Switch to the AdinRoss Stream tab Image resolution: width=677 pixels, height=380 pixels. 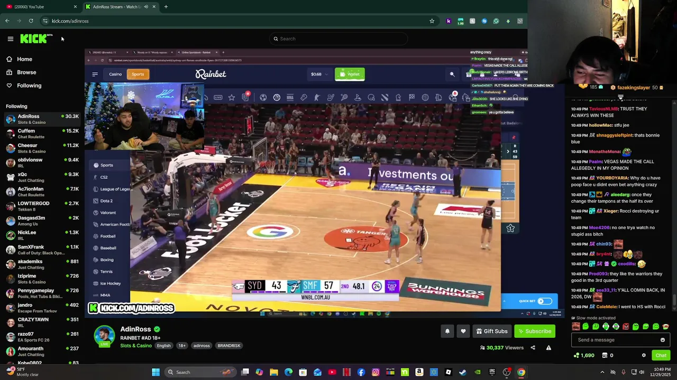point(121,7)
